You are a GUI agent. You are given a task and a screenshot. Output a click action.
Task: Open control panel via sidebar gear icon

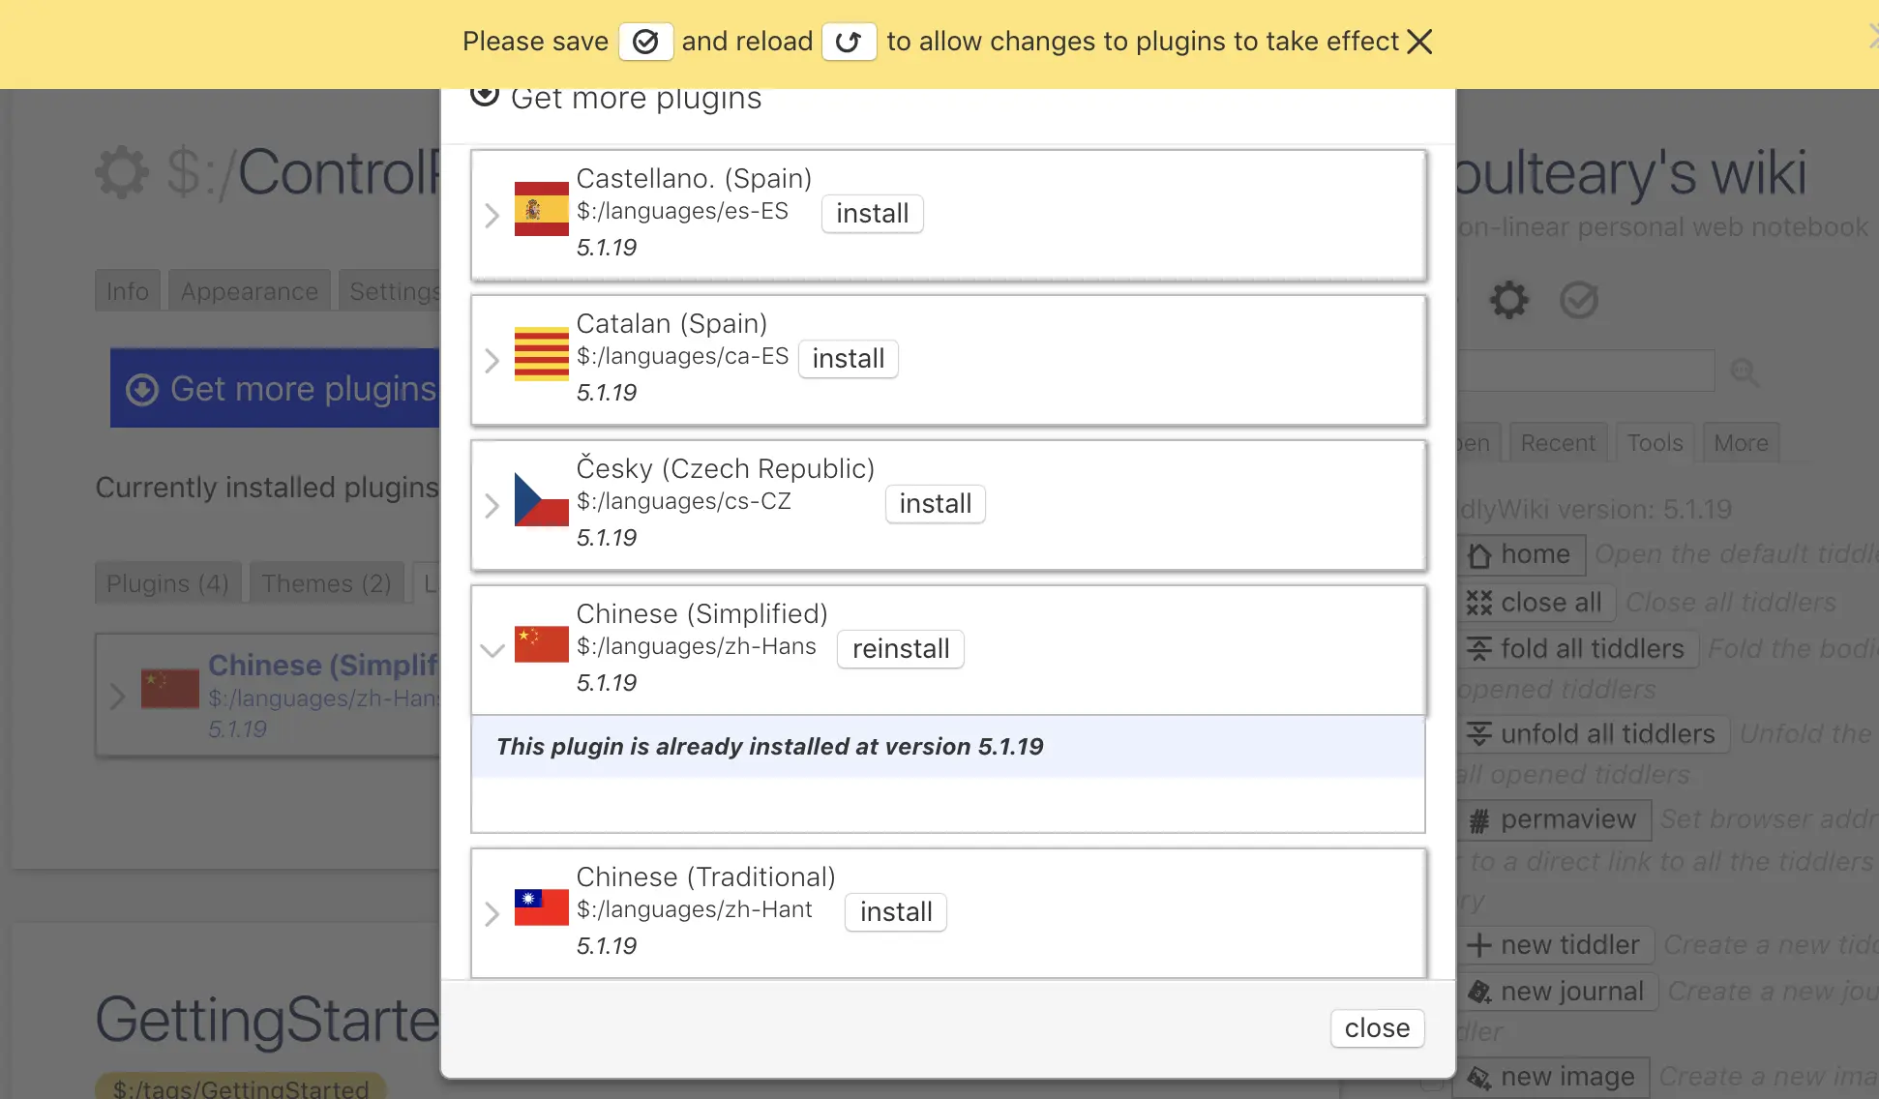pyautogui.click(x=1508, y=300)
